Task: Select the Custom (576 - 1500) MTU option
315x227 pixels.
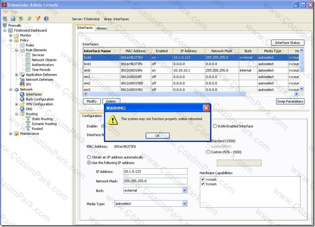Action: pyautogui.click(x=208, y=152)
